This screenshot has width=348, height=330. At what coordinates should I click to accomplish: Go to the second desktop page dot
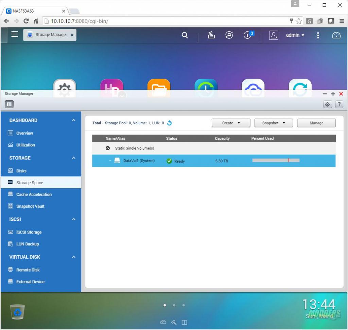pos(174,306)
